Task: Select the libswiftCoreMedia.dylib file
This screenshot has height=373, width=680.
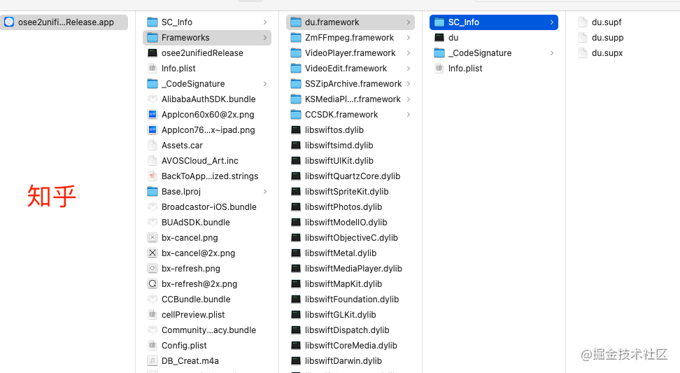Action: [350, 345]
